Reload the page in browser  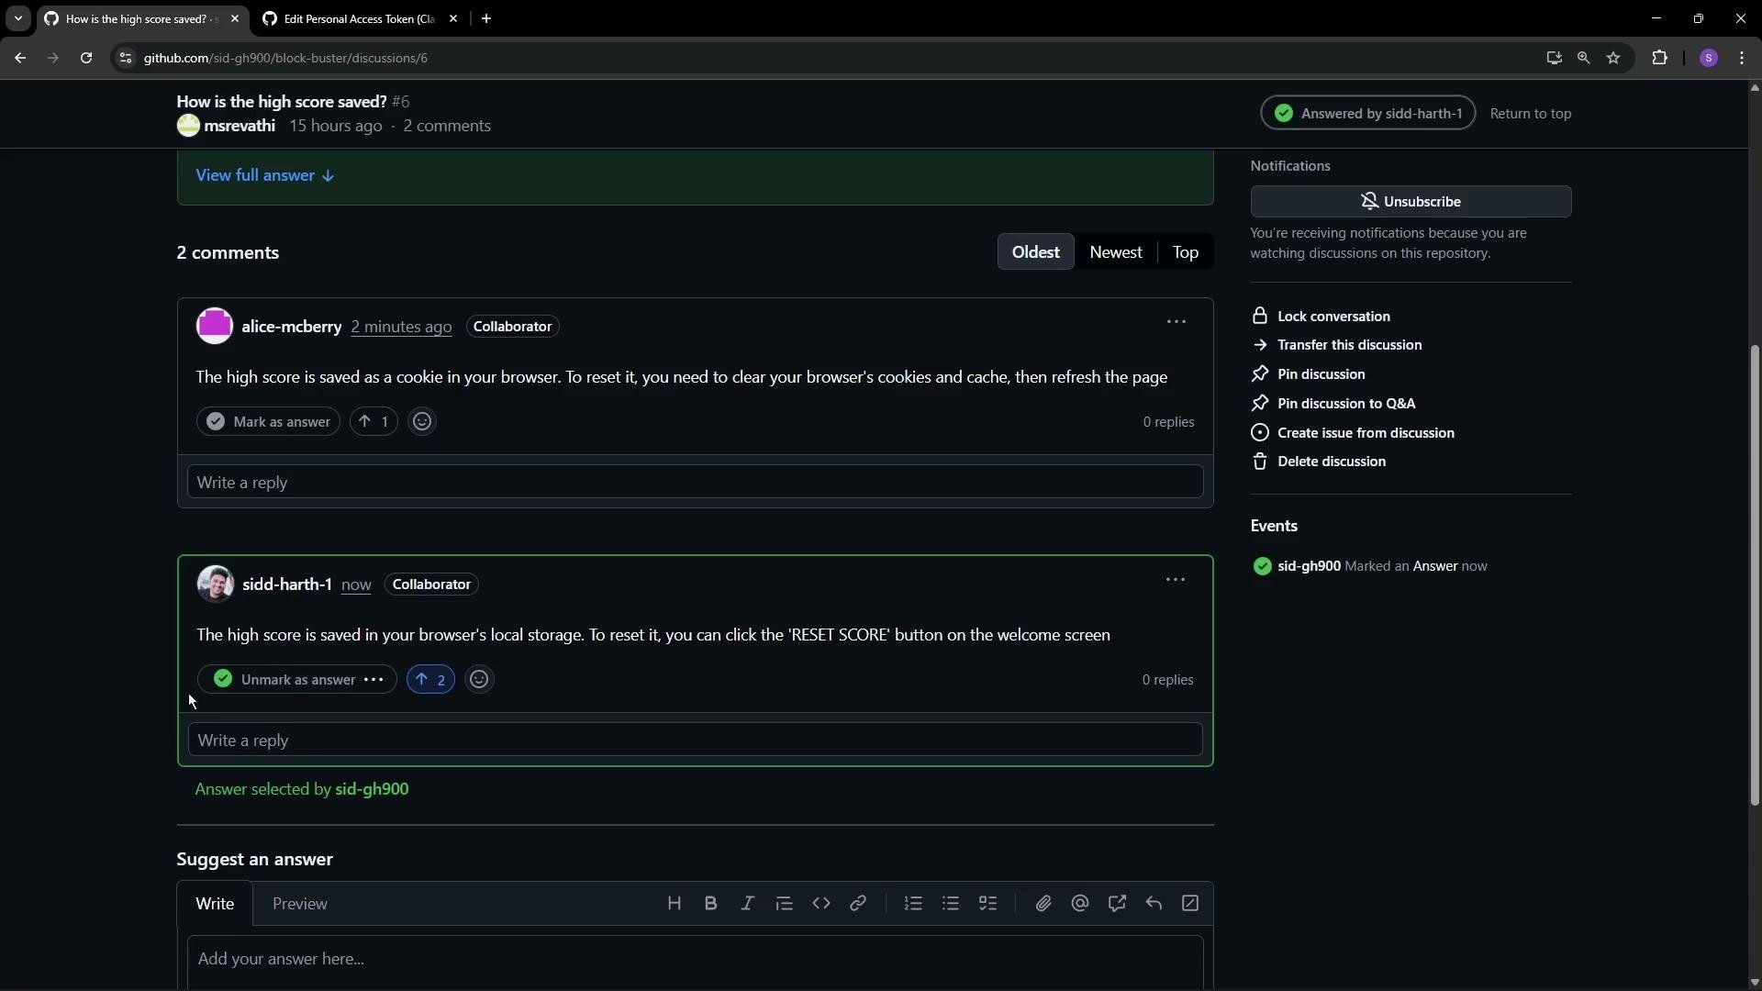pyautogui.click(x=86, y=58)
